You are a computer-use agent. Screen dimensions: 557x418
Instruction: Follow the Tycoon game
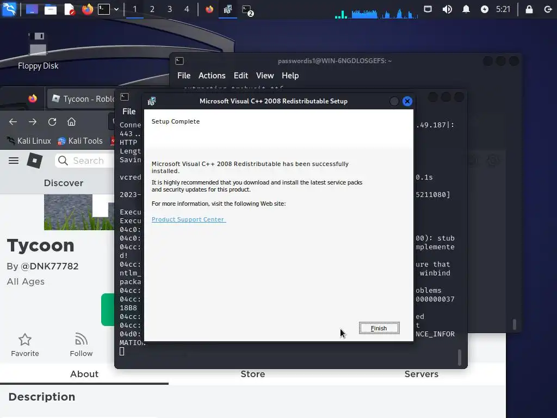81,345
